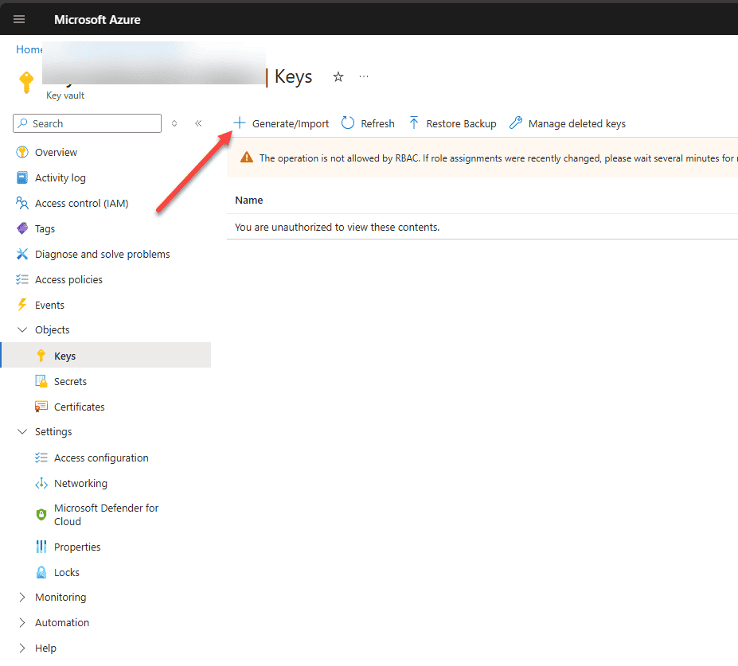Click the Properties bars icon
The image size is (738, 666).
(x=41, y=547)
